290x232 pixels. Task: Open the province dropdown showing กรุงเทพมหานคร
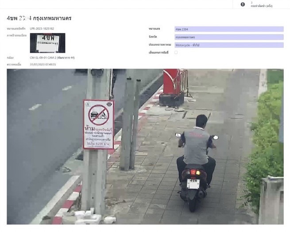pyautogui.click(x=229, y=37)
